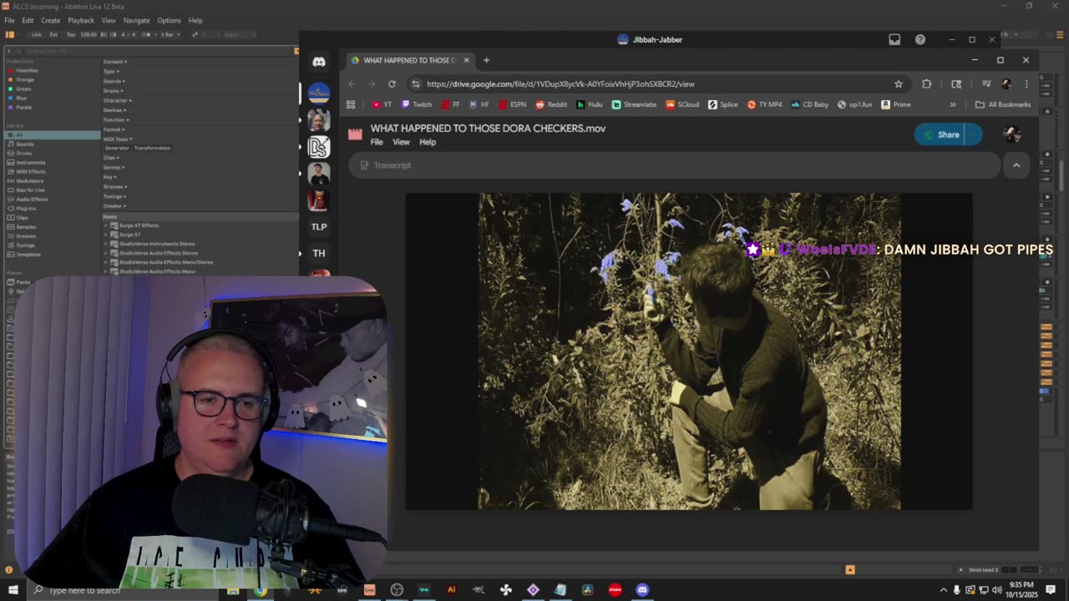Toggle the Ableton Link button
Image resolution: width=1069 pixels, height=601 pixels.
[x=37, y=34]
